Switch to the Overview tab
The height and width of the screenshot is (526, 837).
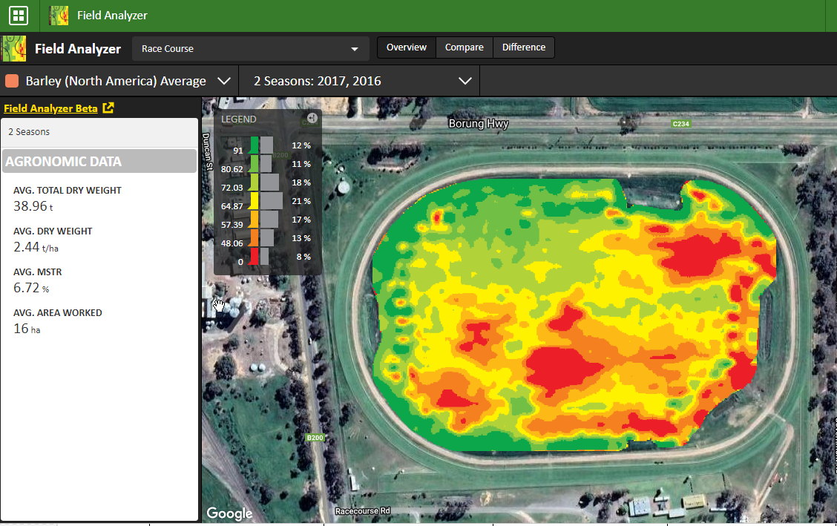[407, 47]
